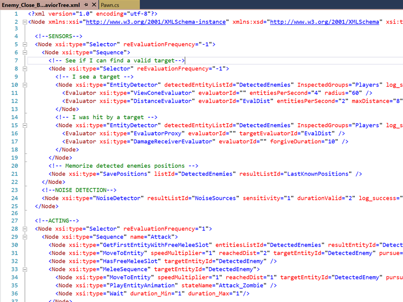Viewport: 403px width, 302px height.
Task: Click the closing Node tag on line 25
Action: point(47,206)
